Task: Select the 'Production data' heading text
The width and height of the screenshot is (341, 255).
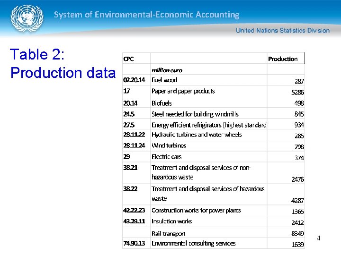Action: [63, 73]
